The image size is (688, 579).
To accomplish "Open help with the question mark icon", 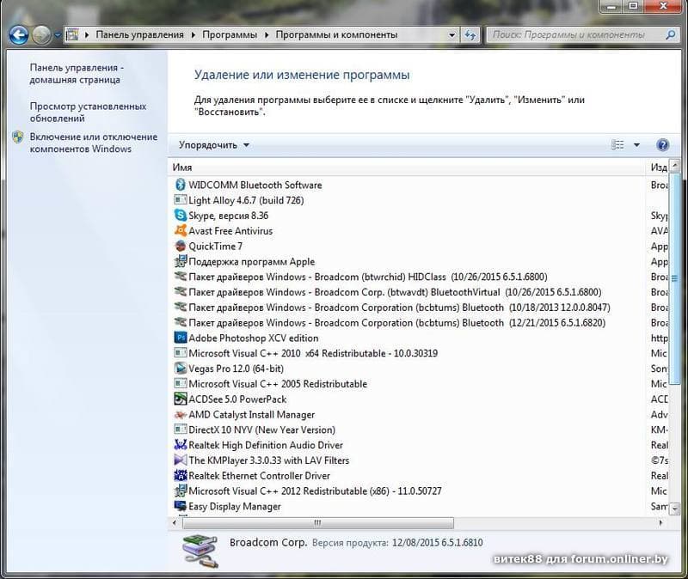I will (x=662, y=144).
